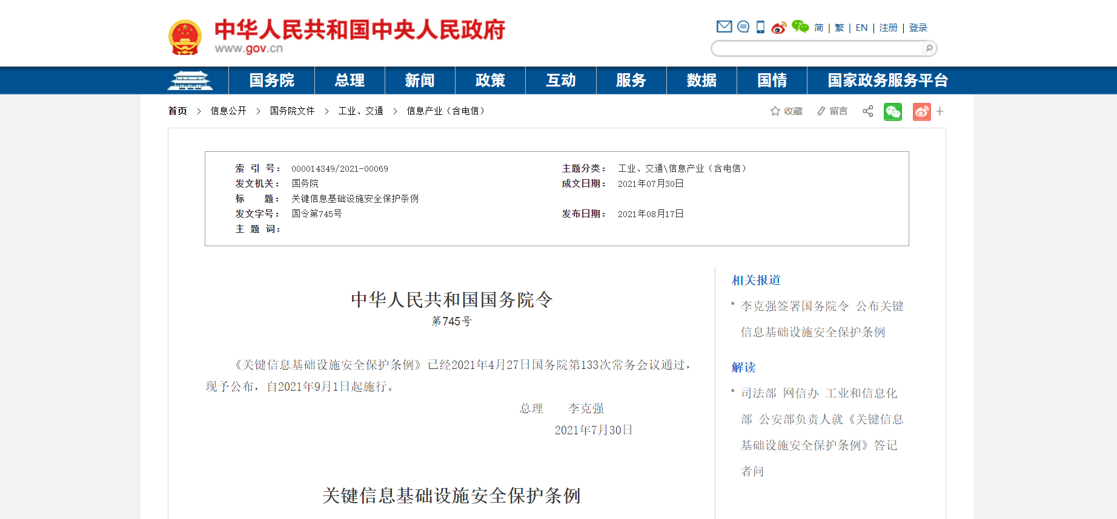Click the magnifier search icon
This screenshot has width=1117, height=519.
929,48
